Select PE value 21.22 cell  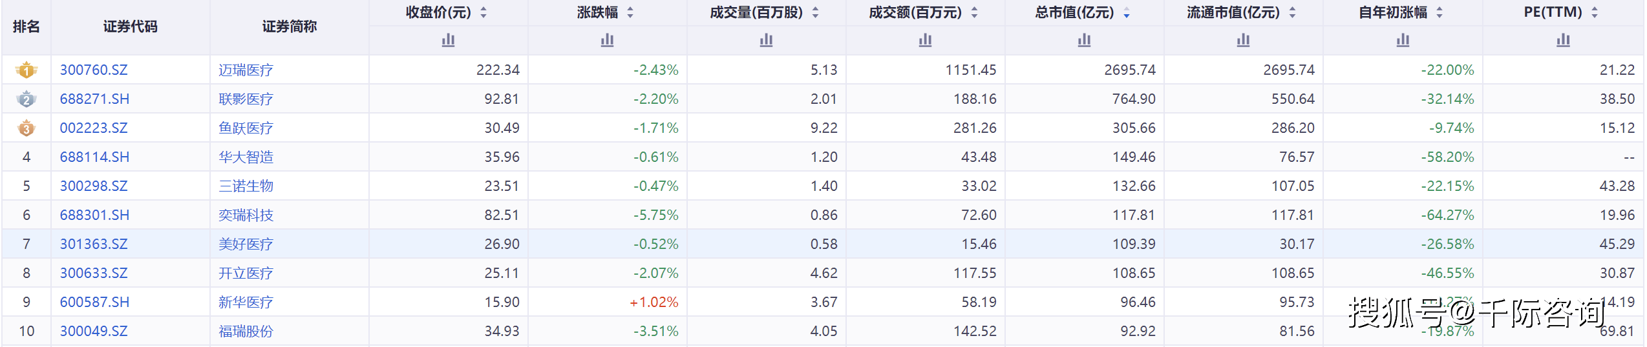(1564, 70)
